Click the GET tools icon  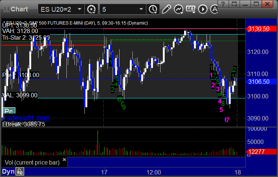[x=191, y=9]
